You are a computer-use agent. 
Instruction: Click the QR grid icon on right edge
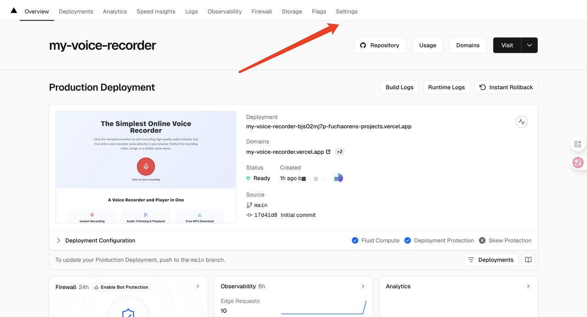pyautogui.click(x=578, y=144)
